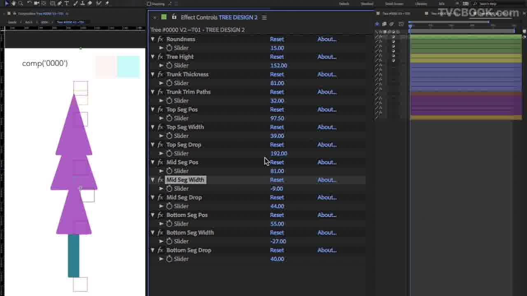Screen dimensions: 527x296
Task: Collapse the Roundness effect group
Action: (x=153, y=39)
